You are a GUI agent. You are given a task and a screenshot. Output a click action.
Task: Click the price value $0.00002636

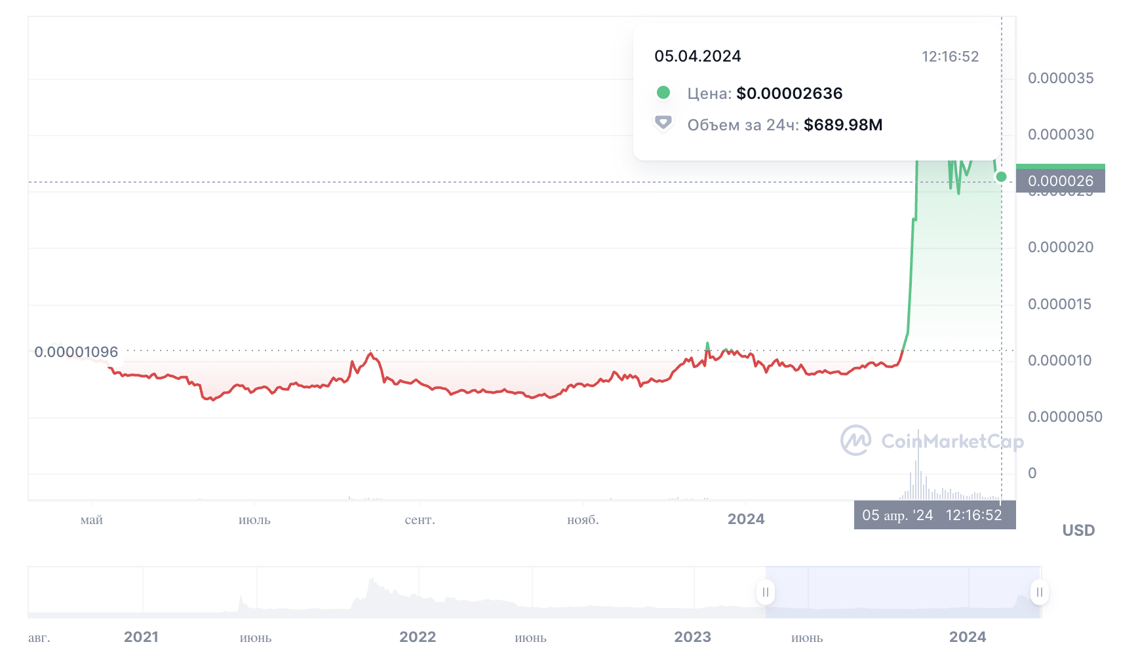coord(789,93)
